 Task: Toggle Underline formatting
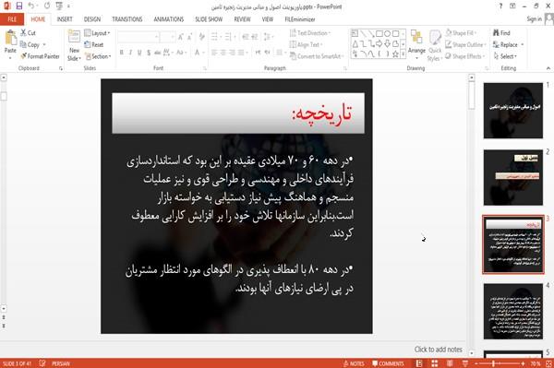pos(139,53)
